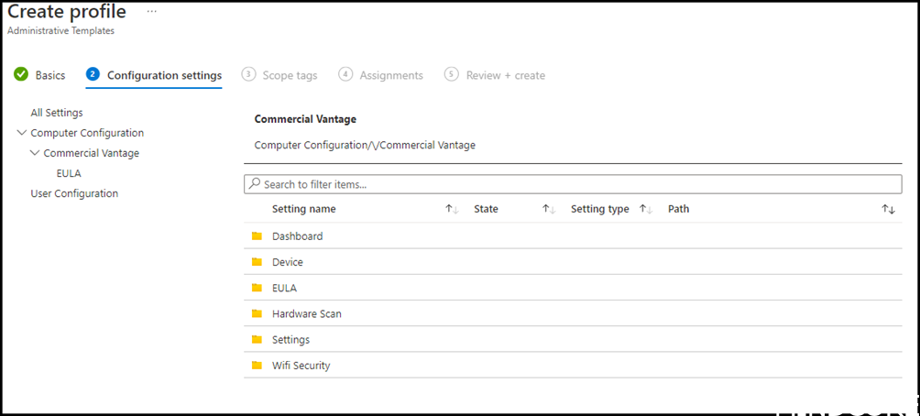Switch to the Assignments step
Viewport: 920px width, 416px height.
coord(381,75)
